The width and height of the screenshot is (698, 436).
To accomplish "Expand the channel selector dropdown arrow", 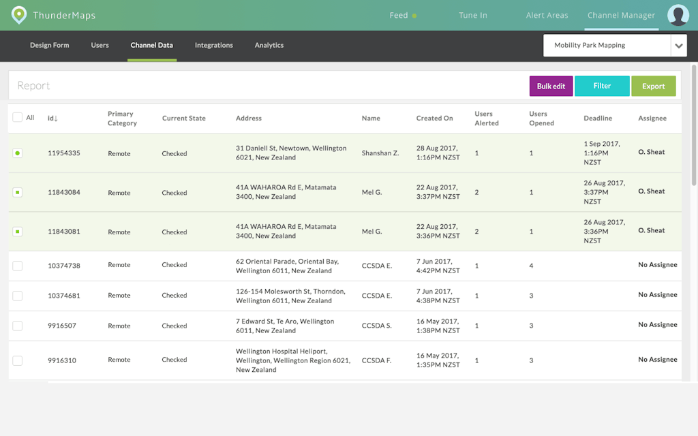I will pyautogui.click(x=678, y=46).
